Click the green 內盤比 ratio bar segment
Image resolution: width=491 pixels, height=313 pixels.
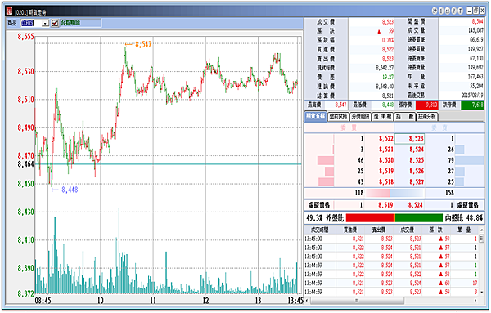[419, 217]
